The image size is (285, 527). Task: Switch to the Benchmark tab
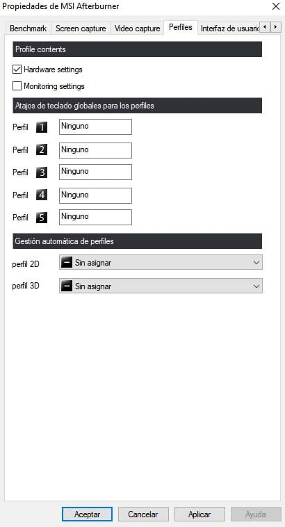28,29
